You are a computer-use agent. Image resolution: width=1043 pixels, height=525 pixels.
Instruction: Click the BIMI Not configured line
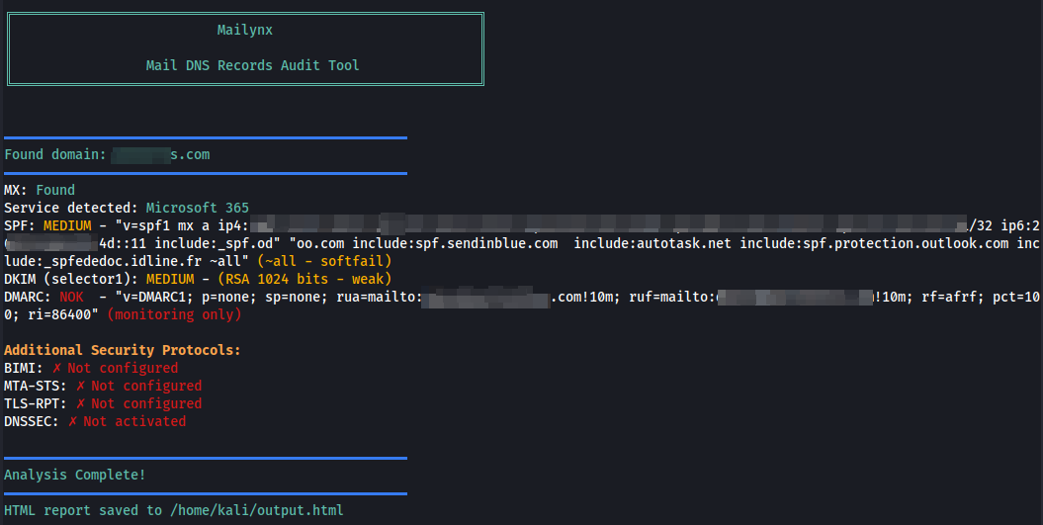(x=91, y=368)
